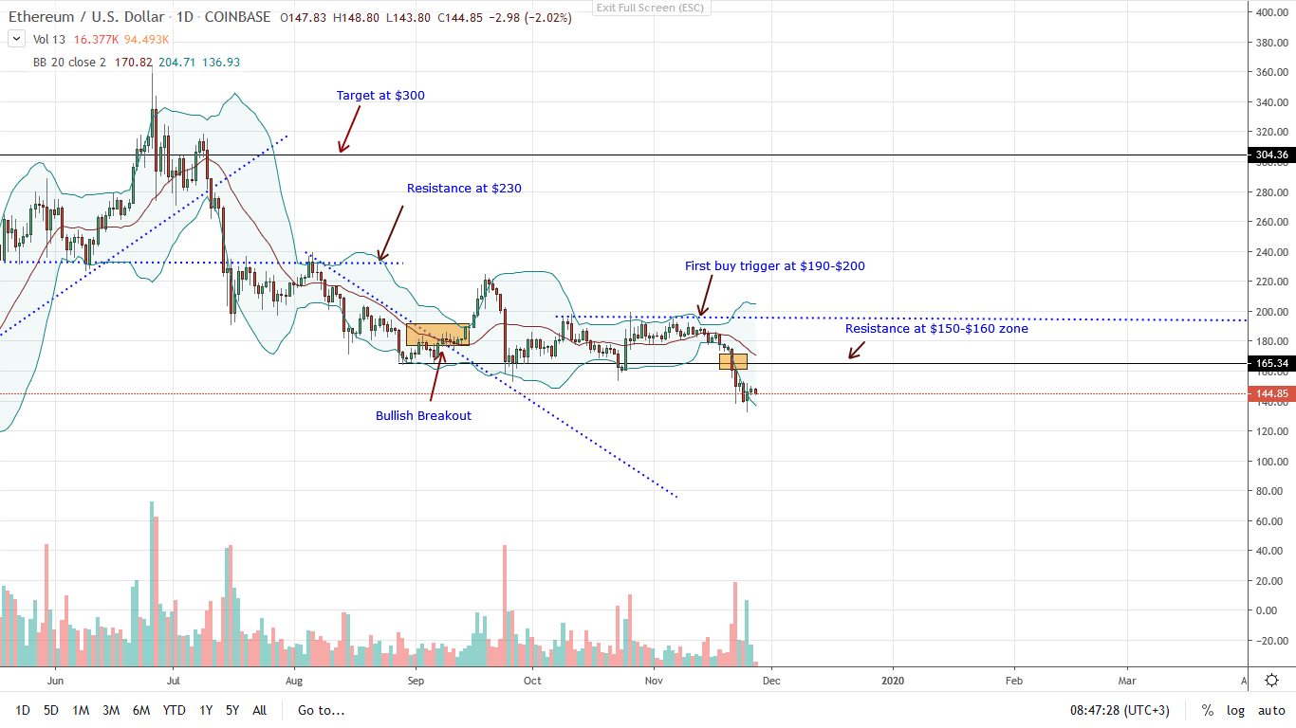Image resolution: width=1296 pixels, height=728 pixels.
Task: Select 'Resistance at $150-$160 zone' annotation
Action: tap(935, 329)
